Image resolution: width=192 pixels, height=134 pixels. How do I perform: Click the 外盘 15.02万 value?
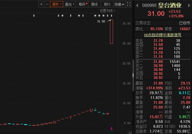pos(156,117)
